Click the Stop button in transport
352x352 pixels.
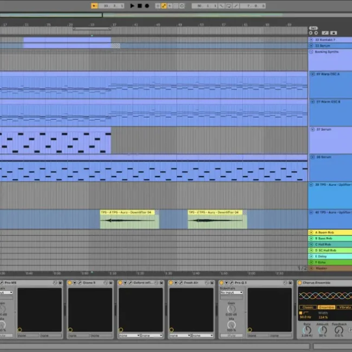pos(139,5)
